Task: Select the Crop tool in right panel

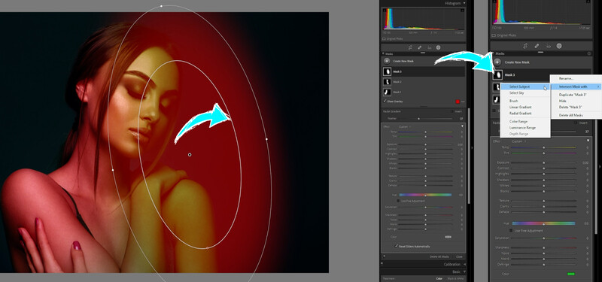Action: pyautogui.click(x=525, y=46)
